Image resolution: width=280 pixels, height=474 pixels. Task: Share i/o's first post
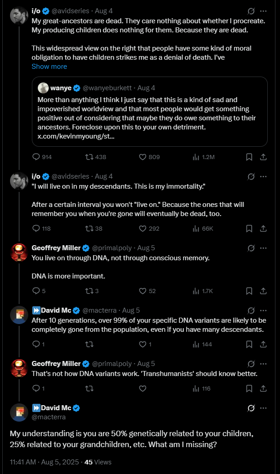(x=263, y=157)
